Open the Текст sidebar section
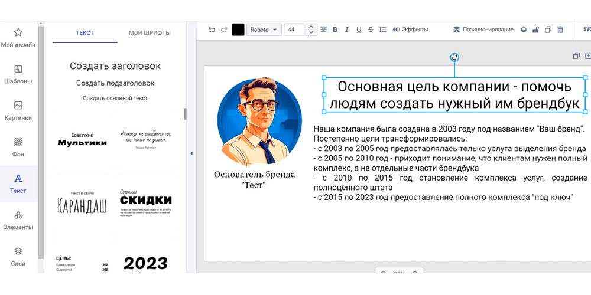Viewport: 591px width, 295px height. (18, 183)
